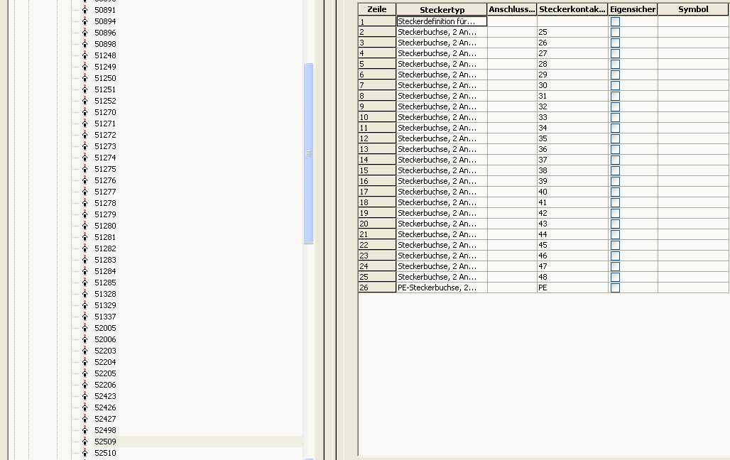Enable Eigensicher for contact 32
Viewport: 730px width, 460px height.
[615, 106]
